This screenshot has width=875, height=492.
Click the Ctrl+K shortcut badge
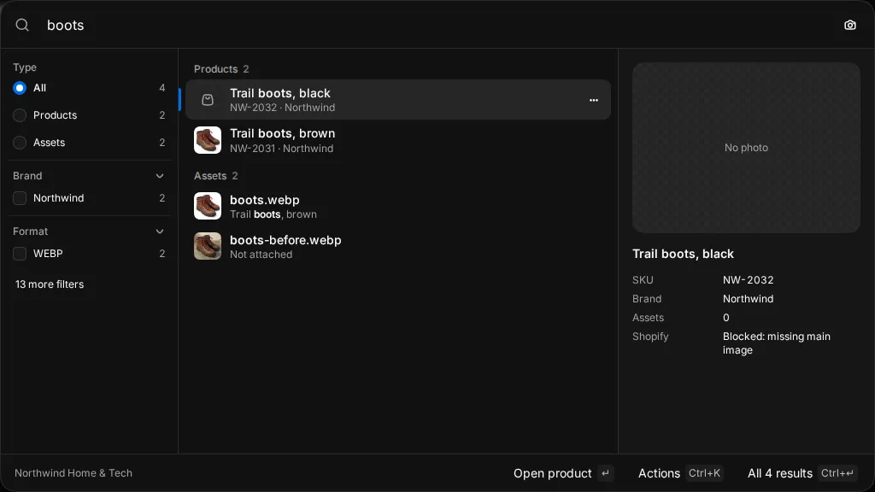pos(704,473)
